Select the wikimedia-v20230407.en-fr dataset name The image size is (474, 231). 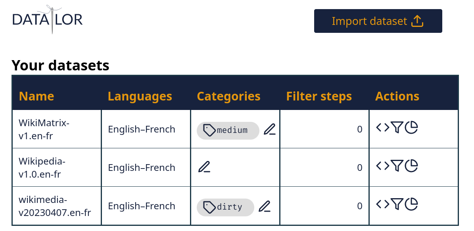[55, 206]
